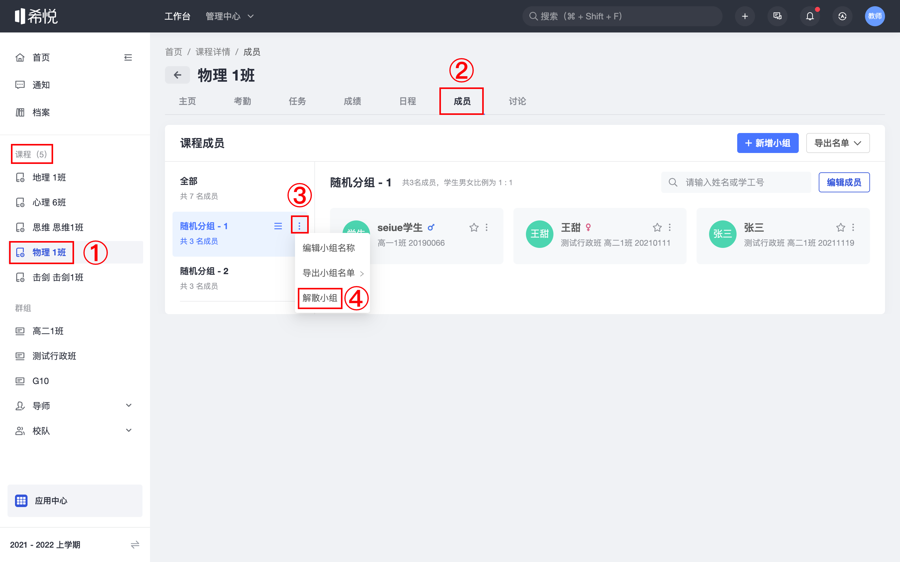Go to 首页 in sidebar

coord(41,58)
